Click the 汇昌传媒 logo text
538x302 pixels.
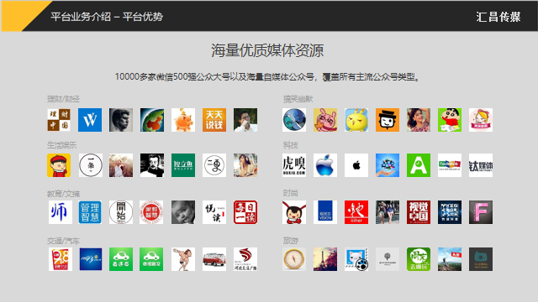[498, 17]
